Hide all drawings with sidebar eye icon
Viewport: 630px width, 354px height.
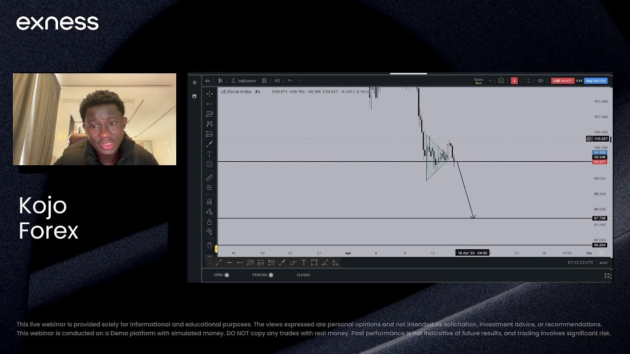click(209, 231)
